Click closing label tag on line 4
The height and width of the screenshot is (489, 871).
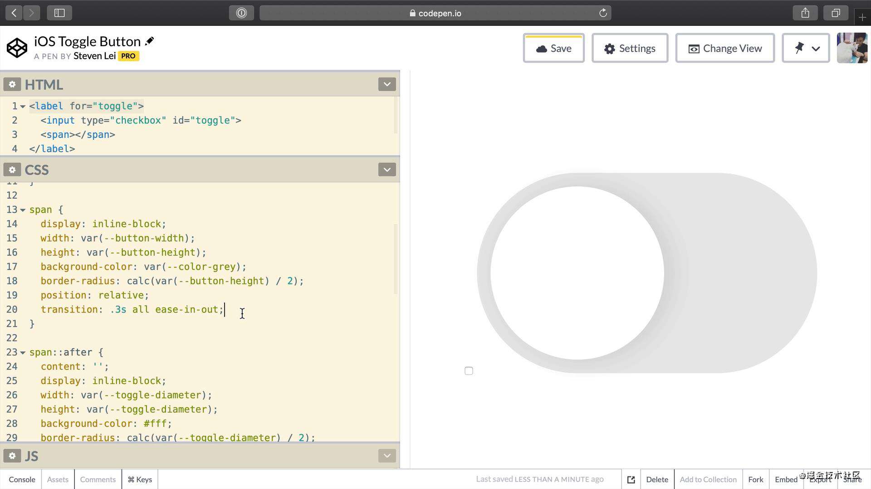[x=52, y=149]
